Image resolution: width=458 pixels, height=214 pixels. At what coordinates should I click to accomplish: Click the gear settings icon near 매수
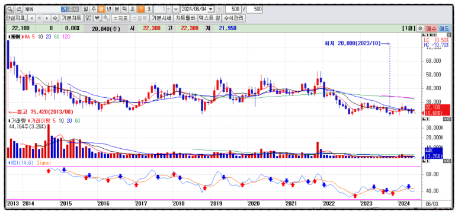coord(420,28)
